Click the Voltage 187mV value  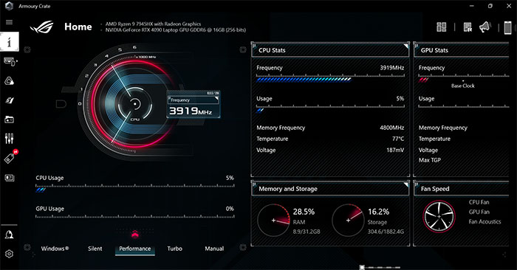(395, 150)
